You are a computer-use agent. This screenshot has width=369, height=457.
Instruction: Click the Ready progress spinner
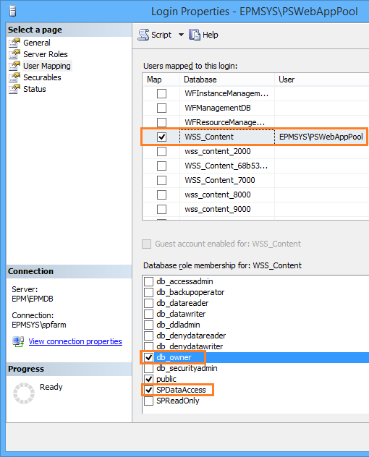pyautogui.click(x=24, y=393)
